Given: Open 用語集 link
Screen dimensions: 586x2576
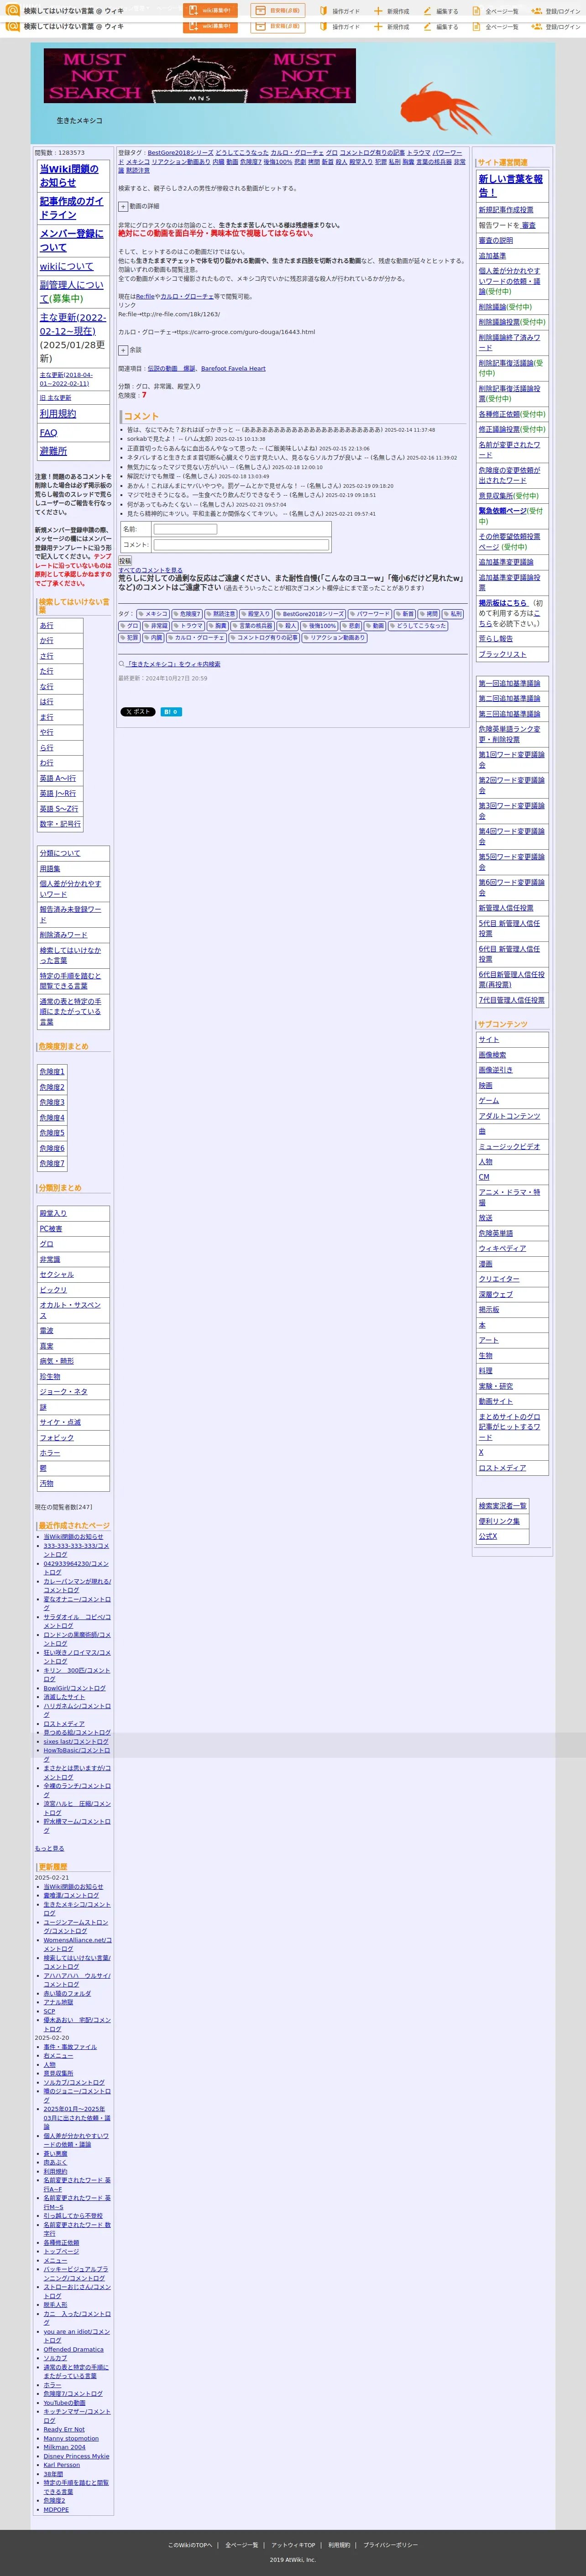Looking at the screenshot, I should pos(50,869).
